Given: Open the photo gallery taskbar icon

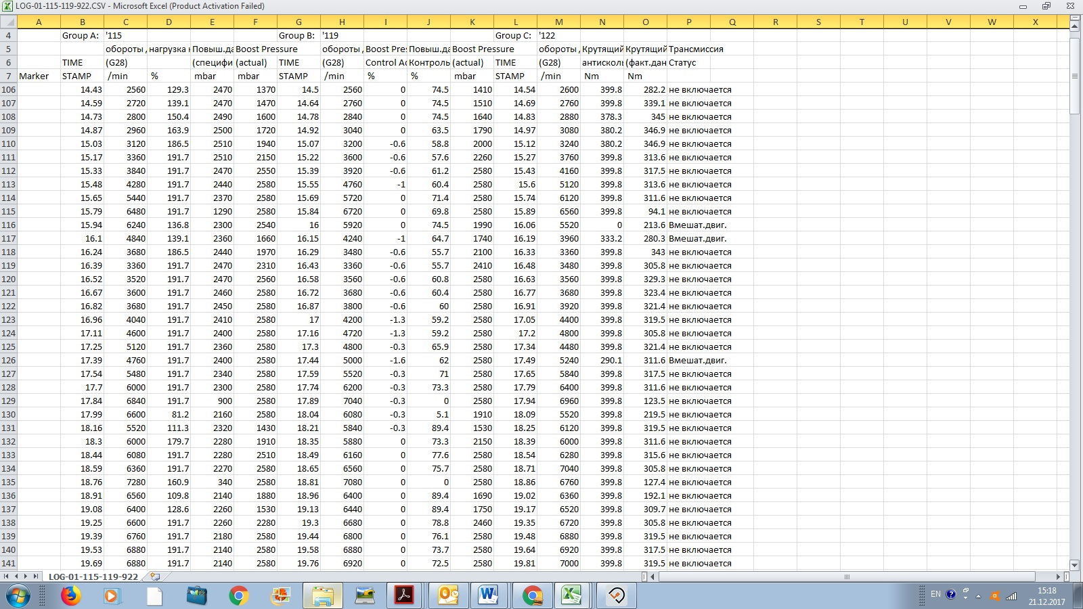Looking at the screenshot, I should [280, 595].
